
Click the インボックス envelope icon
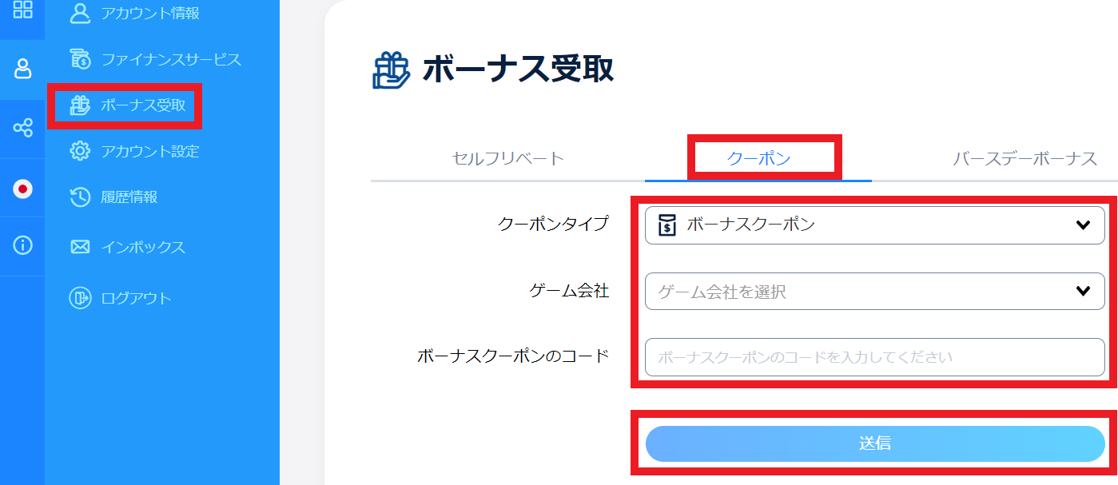click(x=80, y=247)
